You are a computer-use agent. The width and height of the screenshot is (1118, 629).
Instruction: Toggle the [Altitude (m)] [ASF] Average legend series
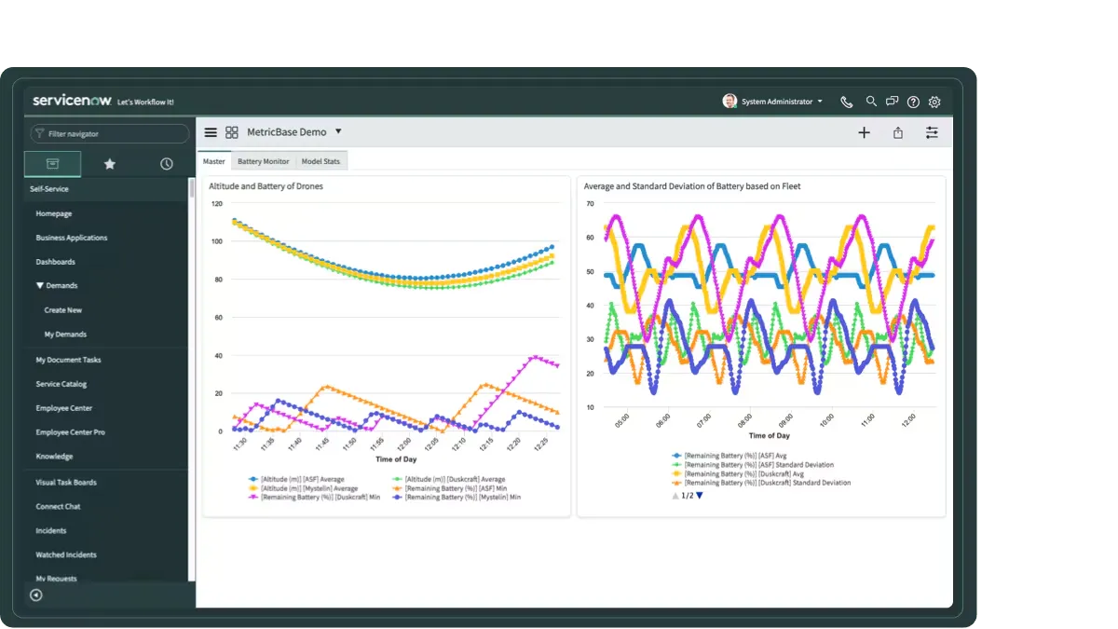click(296, 479)
